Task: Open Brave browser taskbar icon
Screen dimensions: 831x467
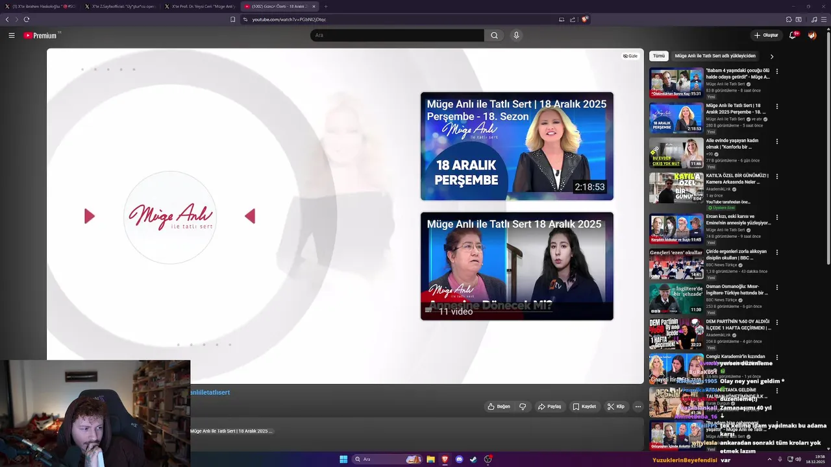Action: click(x=445, y=459)
